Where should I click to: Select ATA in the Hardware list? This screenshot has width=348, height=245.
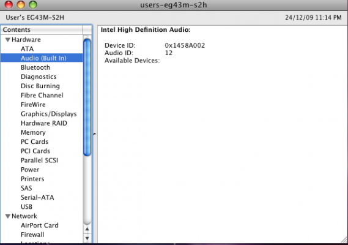click(27, 48)
